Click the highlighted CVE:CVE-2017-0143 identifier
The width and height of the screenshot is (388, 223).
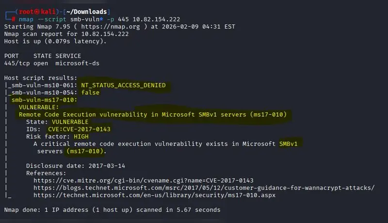(x=79, y=129)
